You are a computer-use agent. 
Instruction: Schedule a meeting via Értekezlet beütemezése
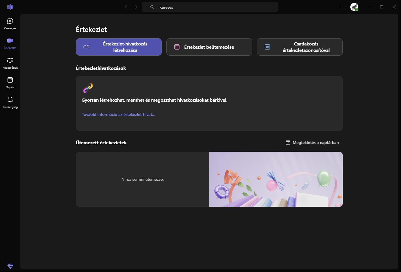209,47
